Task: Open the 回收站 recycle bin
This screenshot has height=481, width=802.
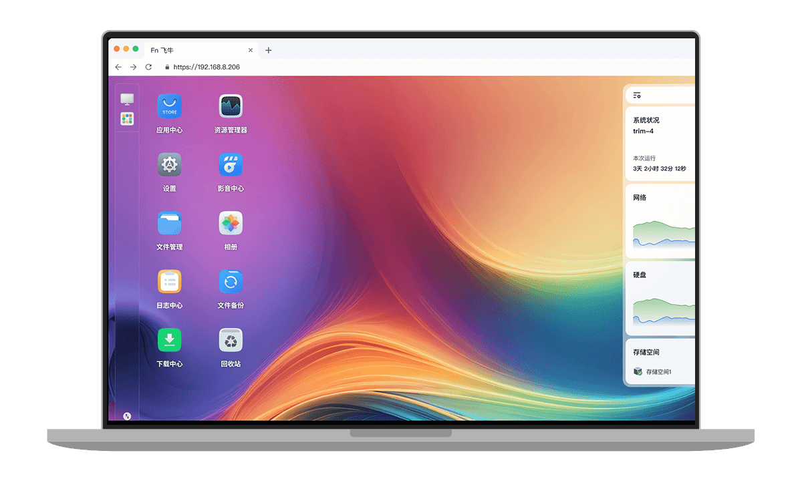Action: click(x=231, y=340)
